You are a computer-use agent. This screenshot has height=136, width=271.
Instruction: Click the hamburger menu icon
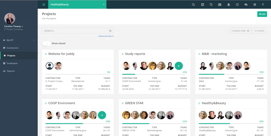(x=44, y=5)
